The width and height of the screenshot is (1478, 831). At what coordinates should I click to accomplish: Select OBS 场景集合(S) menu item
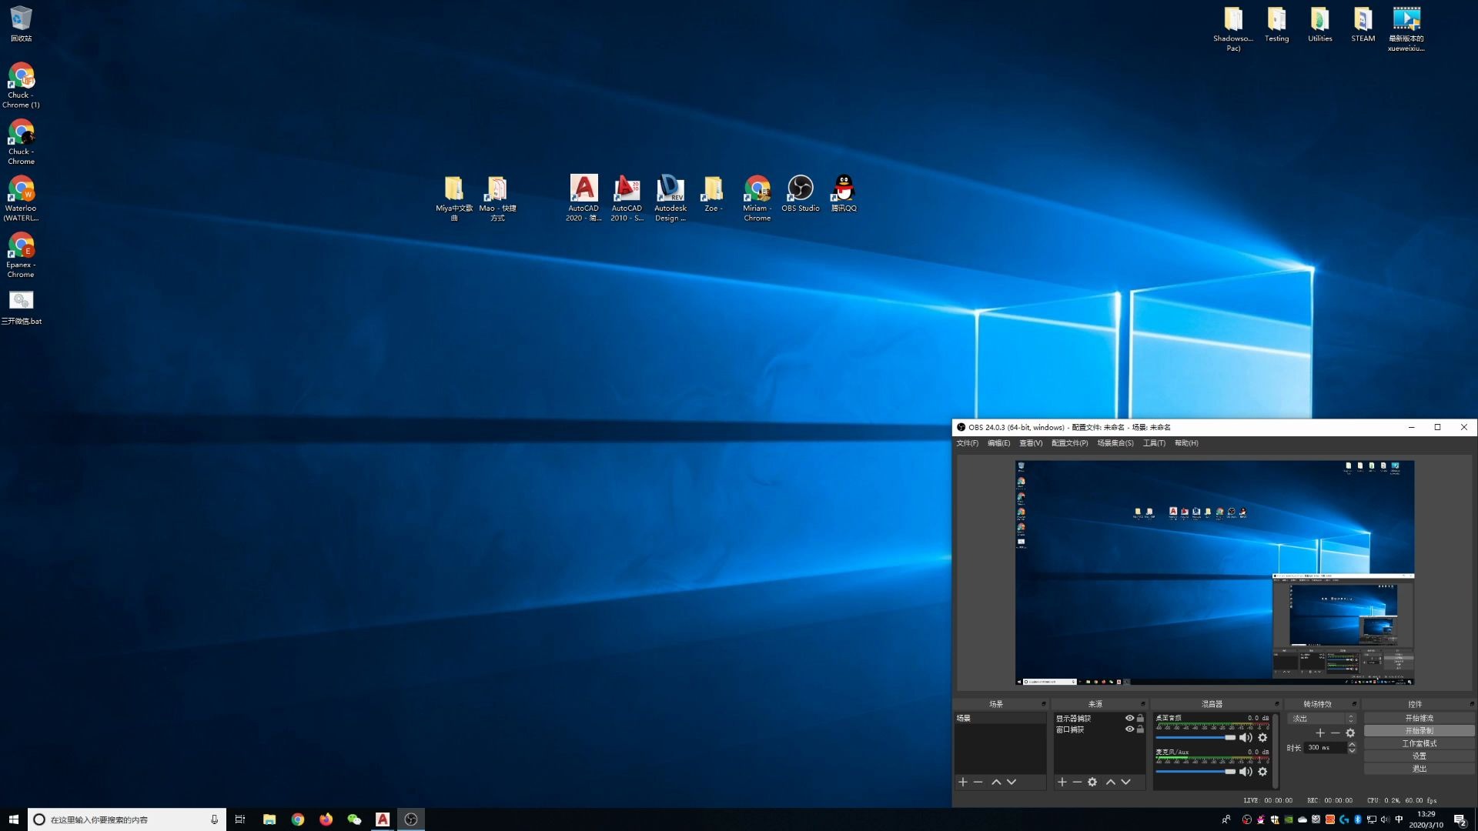click(x=1115, y=442)
